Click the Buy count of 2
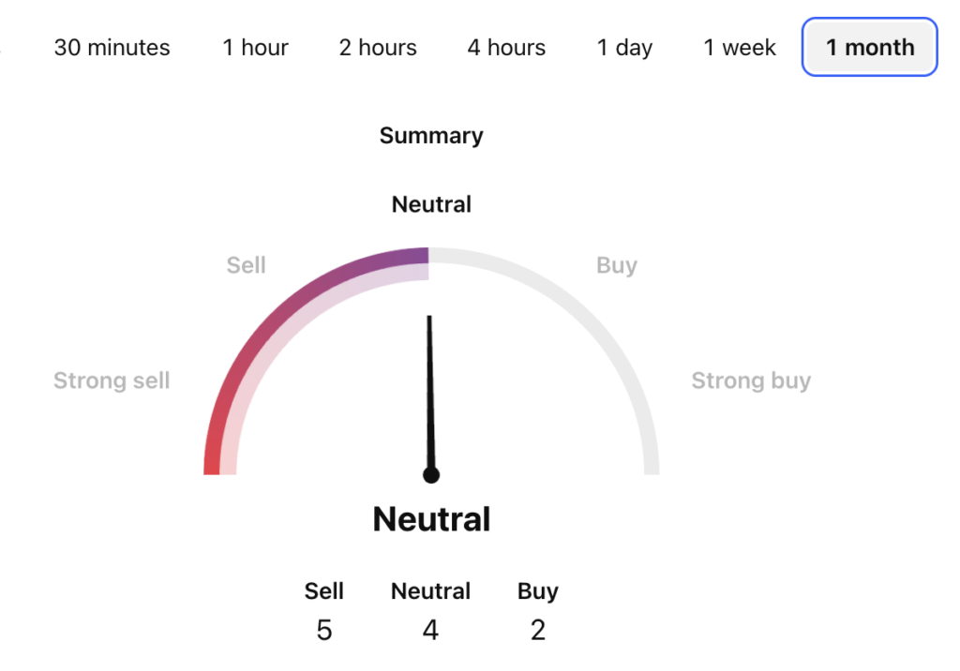Screen dimensions: 960x671 (x=537, y=630)
